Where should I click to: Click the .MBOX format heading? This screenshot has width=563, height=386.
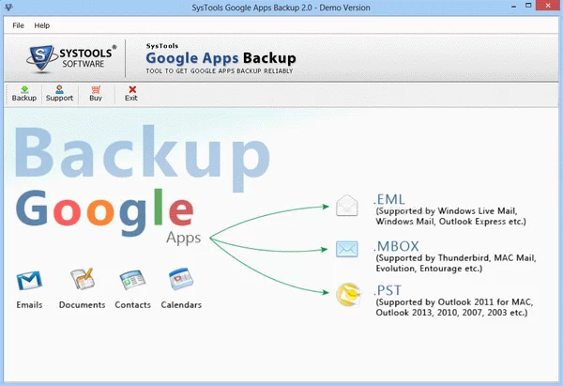(396, 246)
